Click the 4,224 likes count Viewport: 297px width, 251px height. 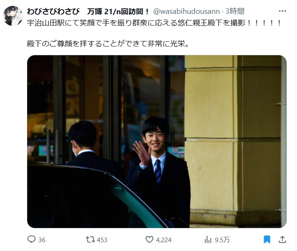(x=164, y=240)
